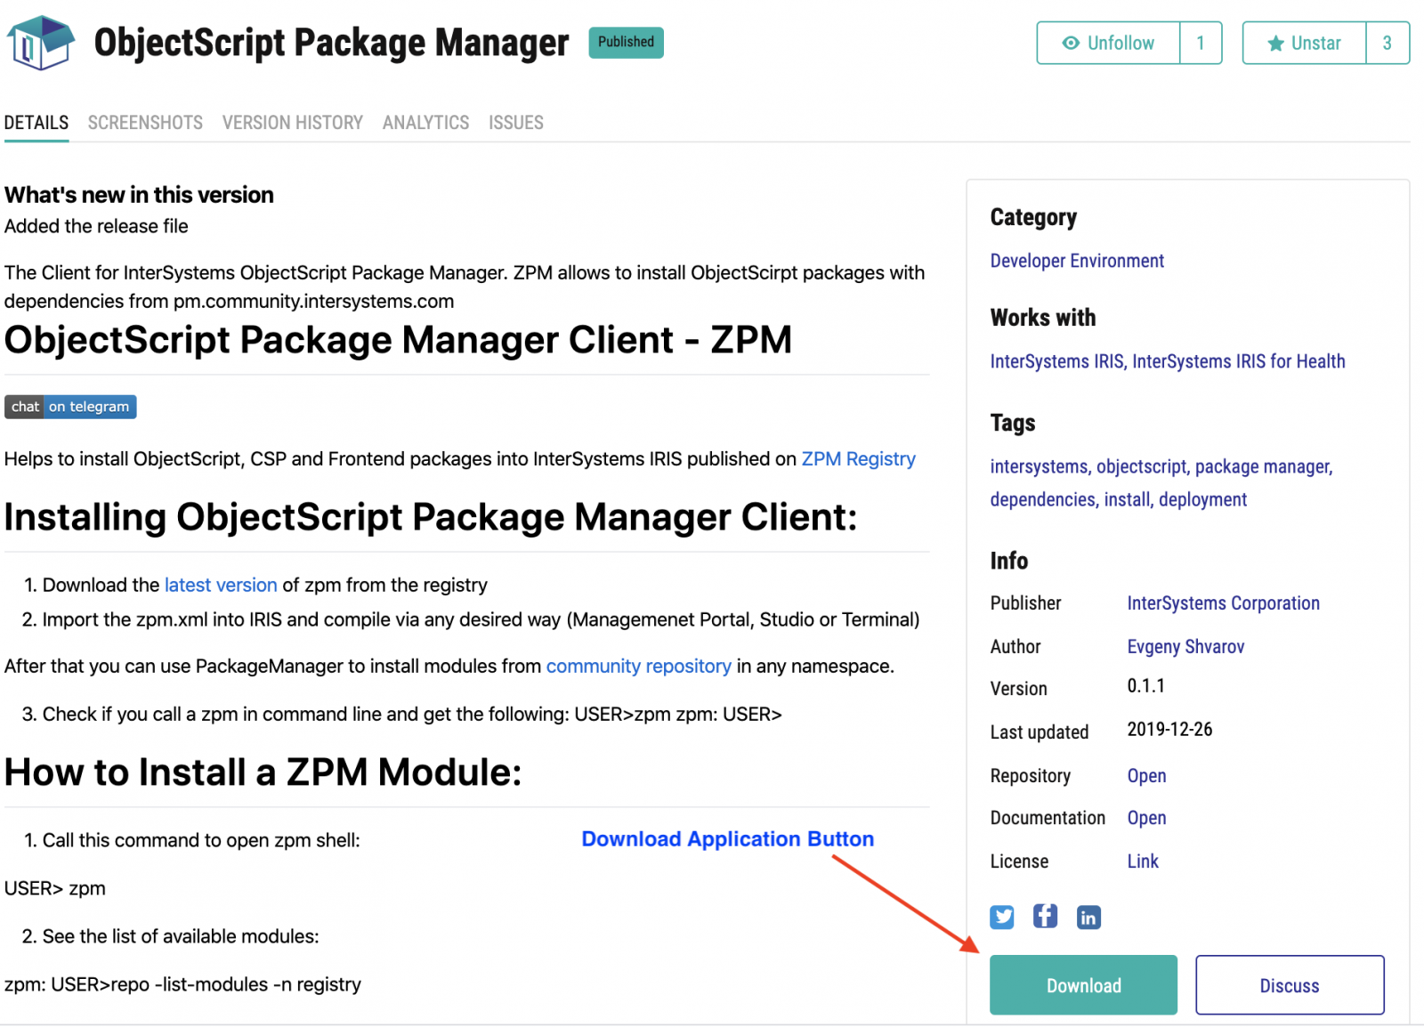
Task: Open the Repository link
Action: [1146, 776]
